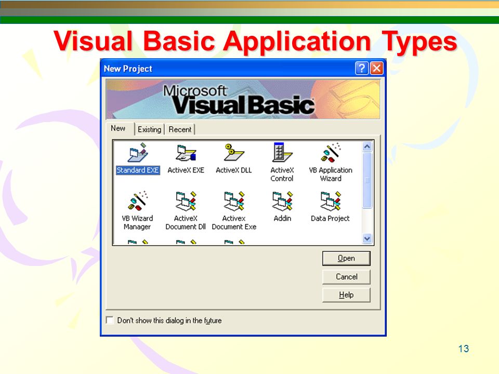Open the Recent tab
The width and height of the screenshot is (499, 374).
(x=180, y=129)
